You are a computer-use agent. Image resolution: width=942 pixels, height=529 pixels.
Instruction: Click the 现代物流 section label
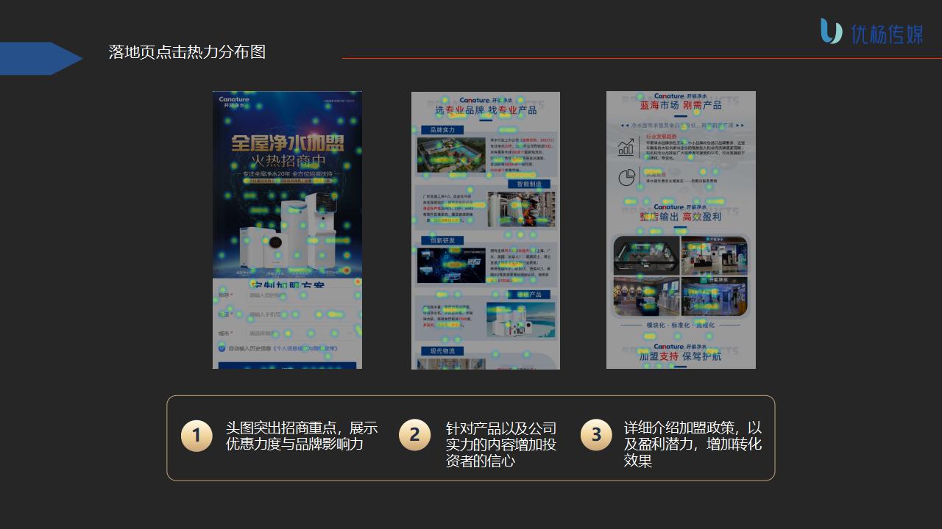coord(442,351)
